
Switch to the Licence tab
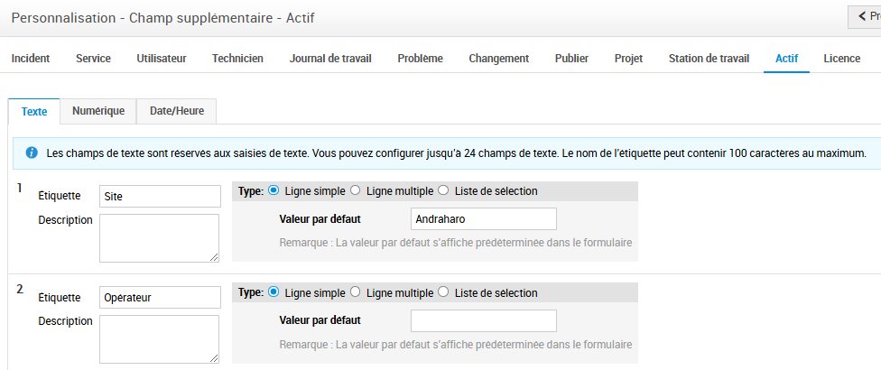[841, 59]
